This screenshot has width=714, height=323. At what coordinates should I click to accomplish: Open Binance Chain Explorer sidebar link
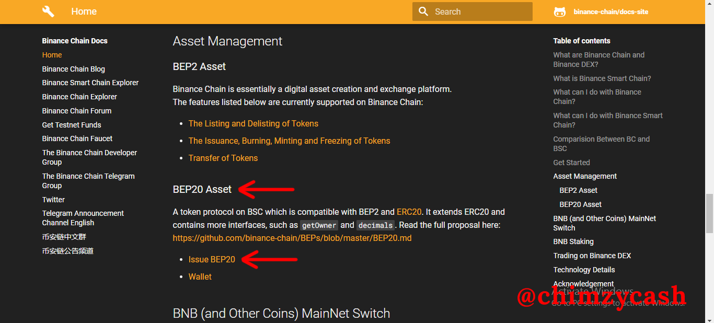[x=79, y=97]
